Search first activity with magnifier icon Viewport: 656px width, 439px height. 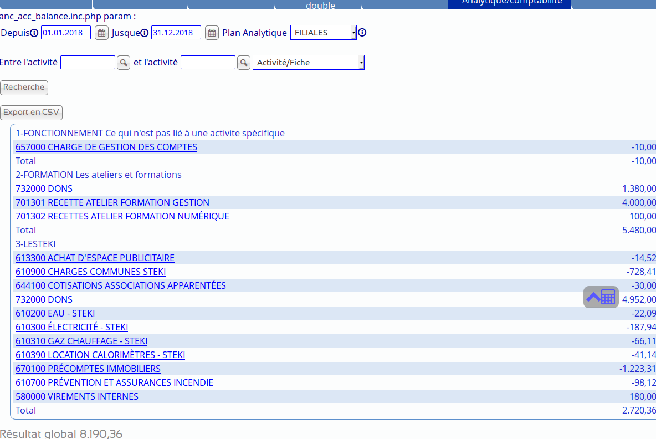point(124,63)
